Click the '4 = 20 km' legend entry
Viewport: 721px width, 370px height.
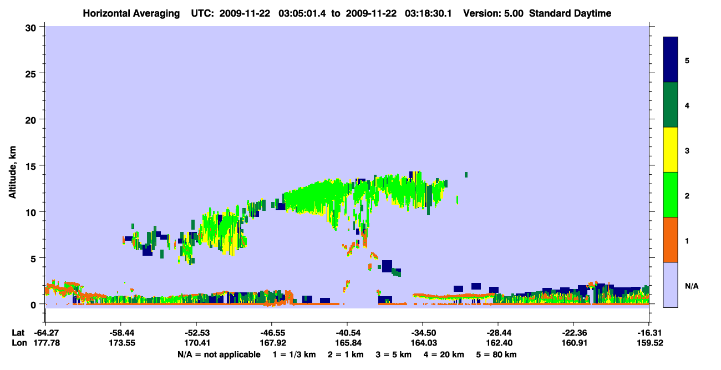coord(445,354)
